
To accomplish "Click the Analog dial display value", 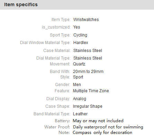I will click(x=80, y=99).
